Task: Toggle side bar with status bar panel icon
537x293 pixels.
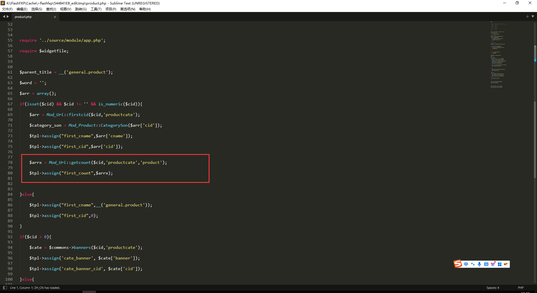Action: (x=5, y=288)
